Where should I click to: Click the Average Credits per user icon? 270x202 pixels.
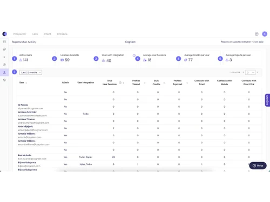click(x=186, y=60)
